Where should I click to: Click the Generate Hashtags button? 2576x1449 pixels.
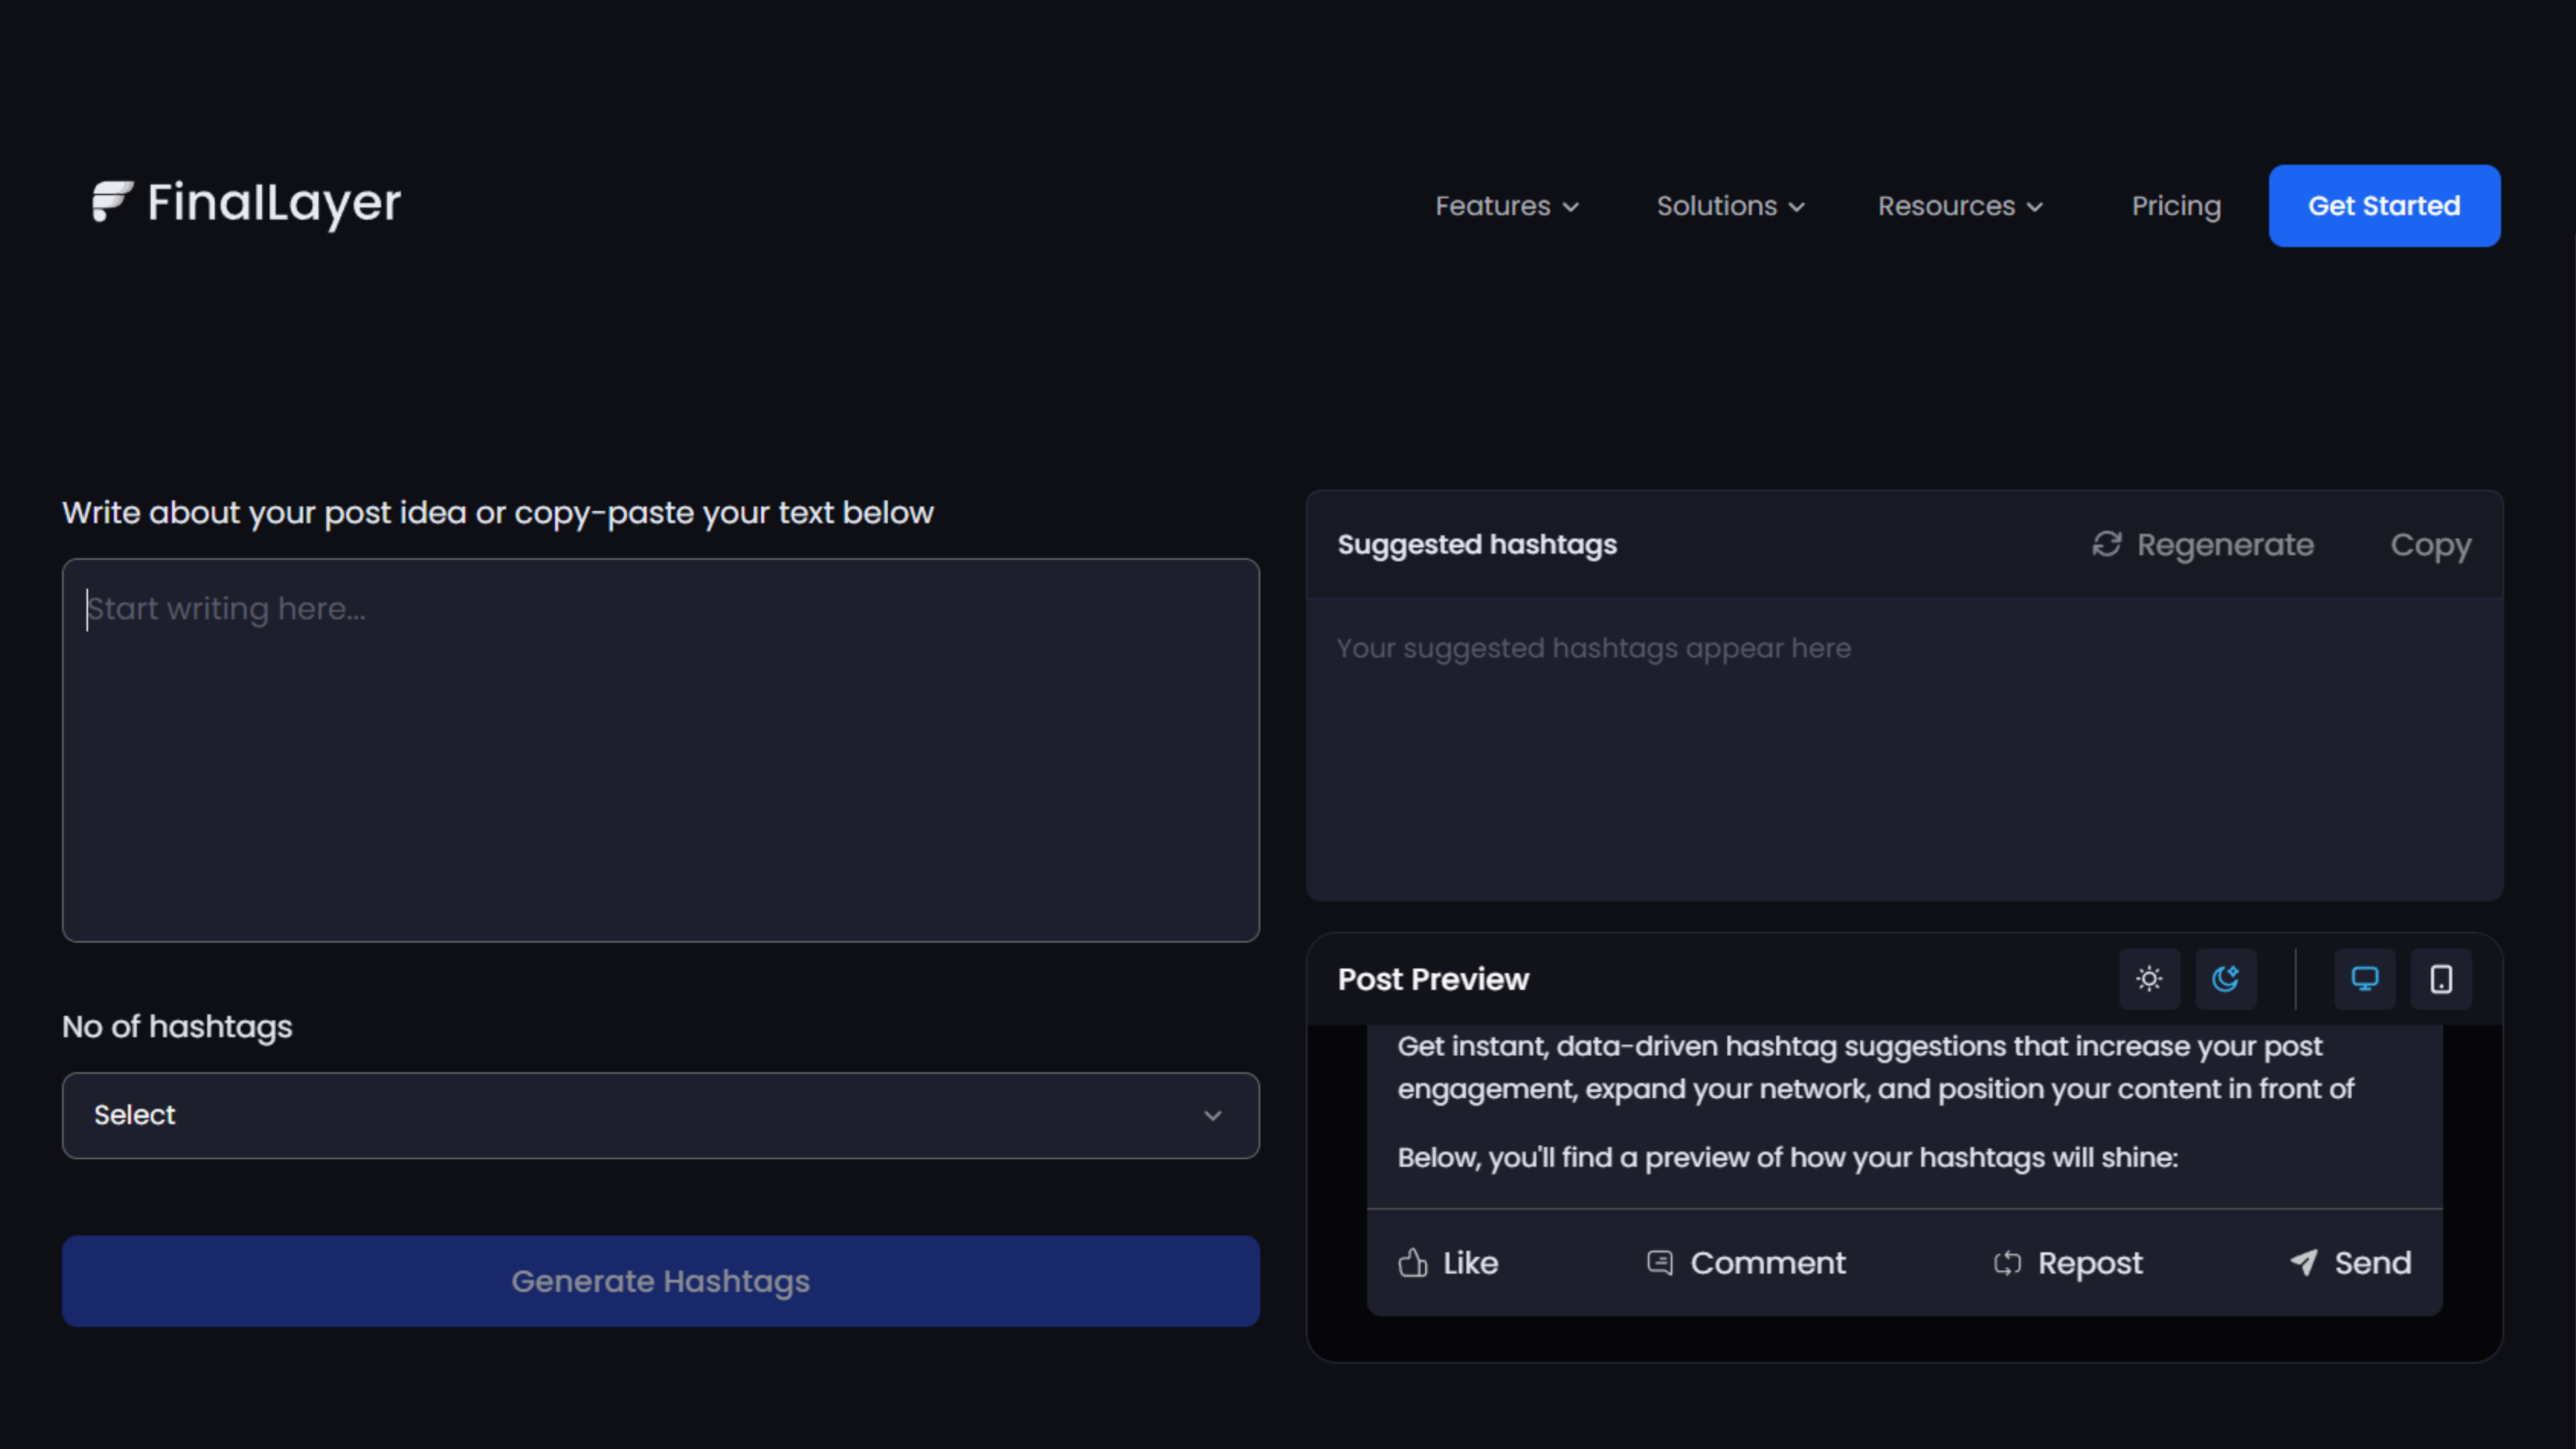point(660,1281)
